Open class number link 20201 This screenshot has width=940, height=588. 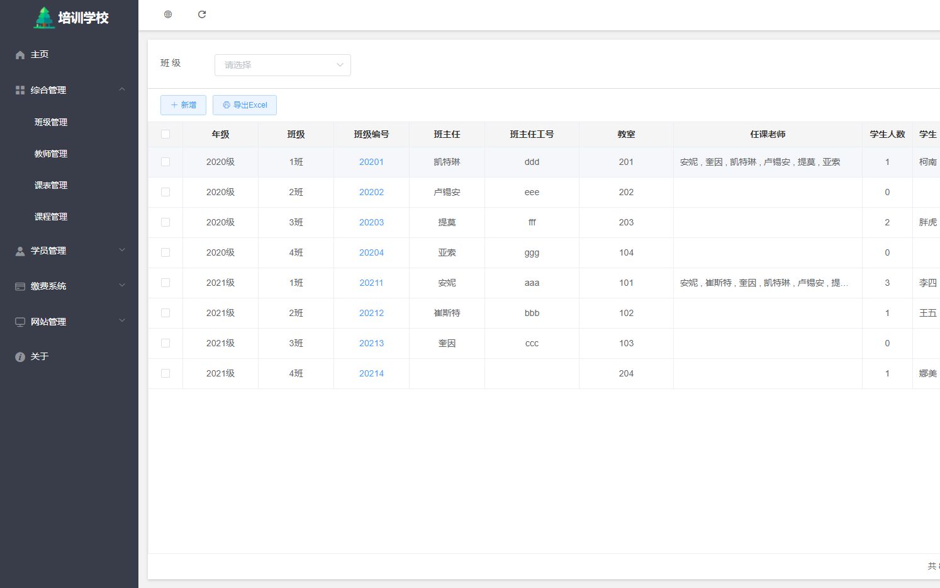(371, 162)
